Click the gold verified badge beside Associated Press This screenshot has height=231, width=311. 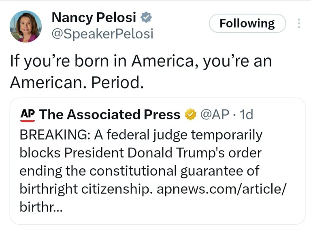point(190,115)
